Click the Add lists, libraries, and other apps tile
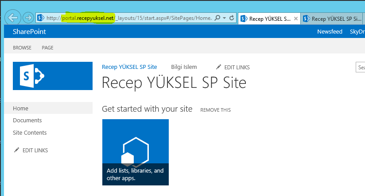This screenshot has height=196, width=365. pos(136,152)
